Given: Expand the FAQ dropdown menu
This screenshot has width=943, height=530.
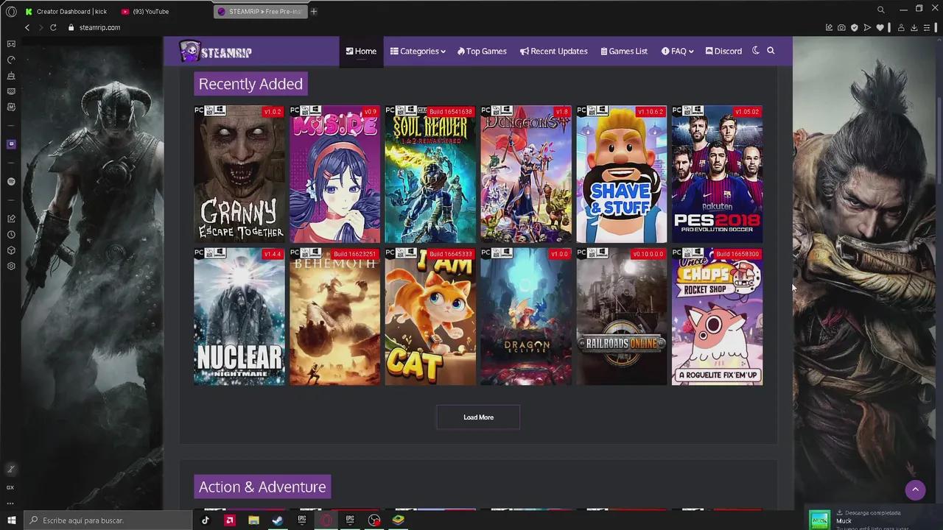Looking at the screenshot, I should pyautogui.click(x=678, y=52).
